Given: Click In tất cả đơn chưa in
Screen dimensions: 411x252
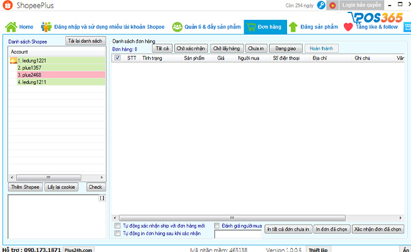Looking at the screenshot, I should tap(288, 229).
